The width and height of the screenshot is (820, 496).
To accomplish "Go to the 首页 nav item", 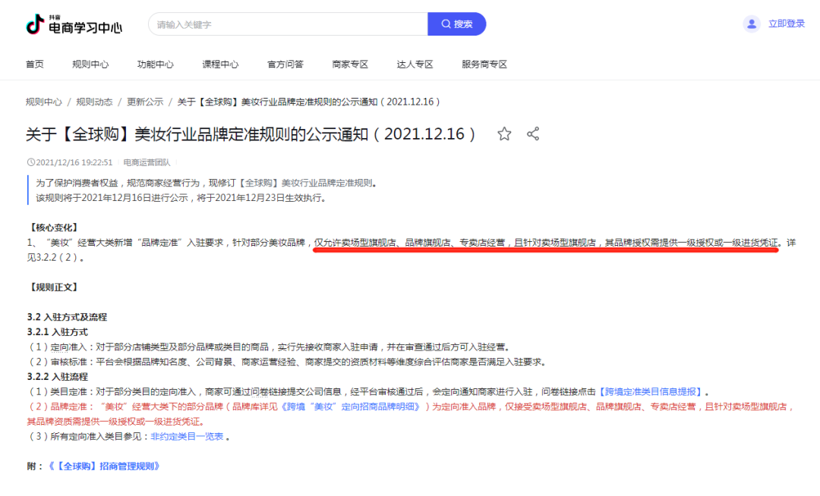I will click(x=34, y=64).
